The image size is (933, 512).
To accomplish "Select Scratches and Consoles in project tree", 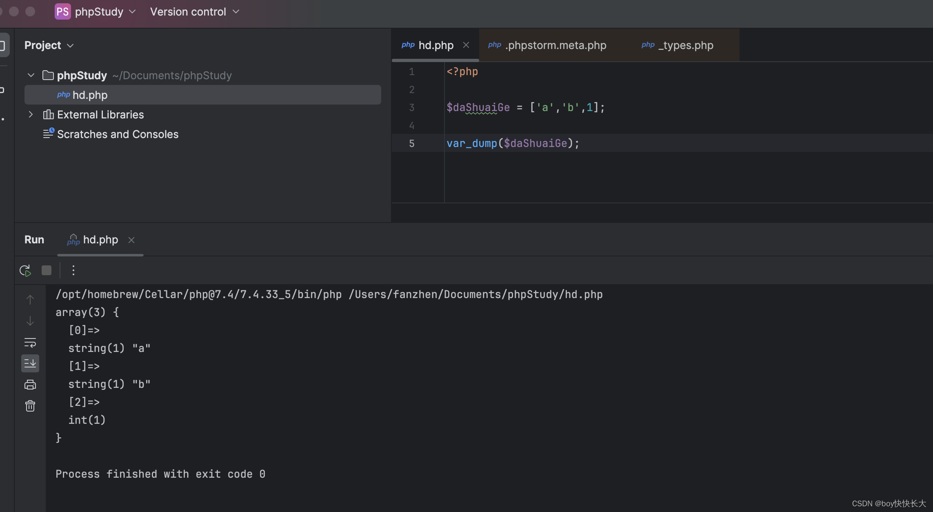I will [118, 134].
